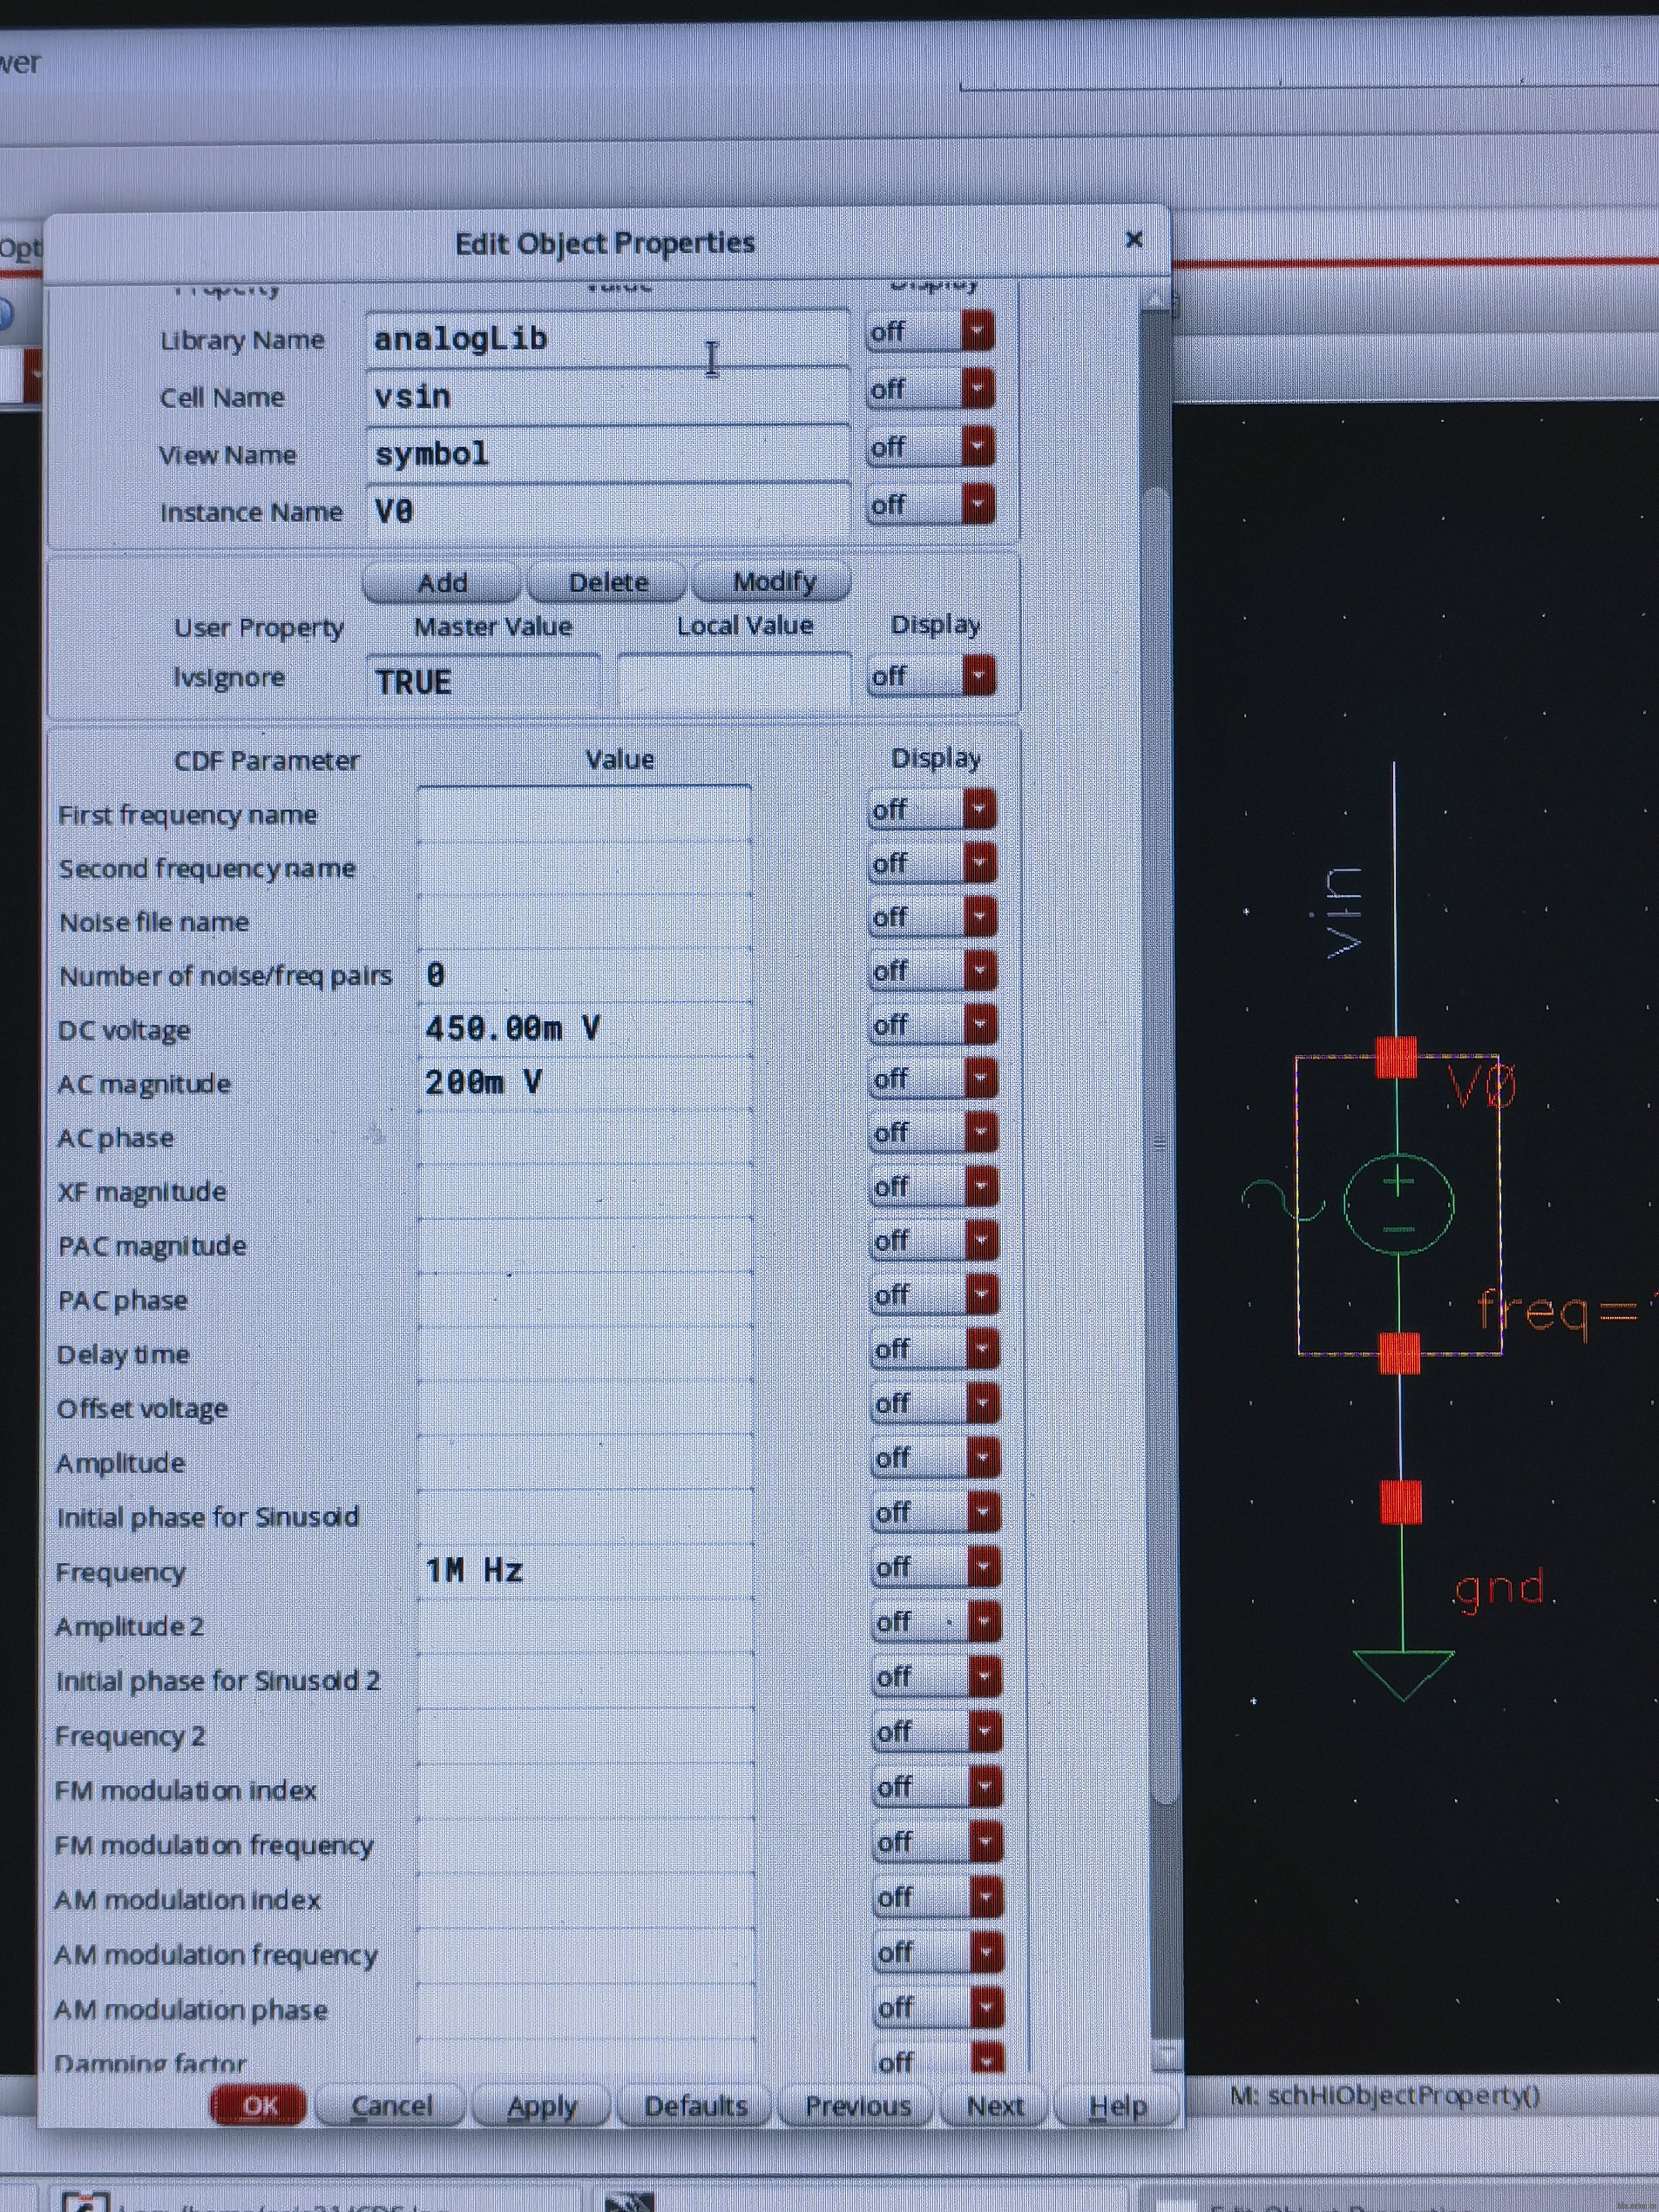Edit the Cell Name field

(607, 396)
